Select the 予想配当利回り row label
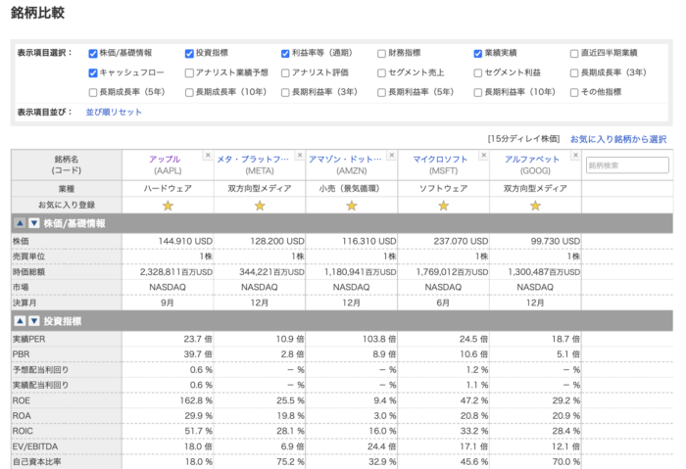This screenshot has width=686, height=469. click(x=41, y=370)
